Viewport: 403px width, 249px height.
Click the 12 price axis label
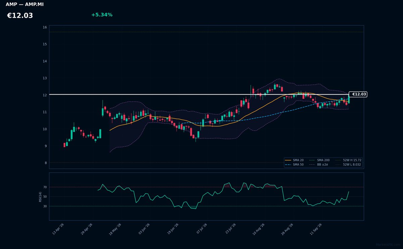click(x=45, y=95)
